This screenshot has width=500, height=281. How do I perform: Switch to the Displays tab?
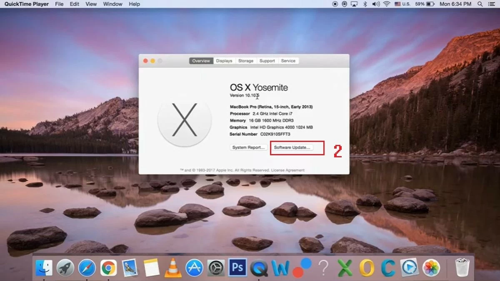tap(224, 61)
